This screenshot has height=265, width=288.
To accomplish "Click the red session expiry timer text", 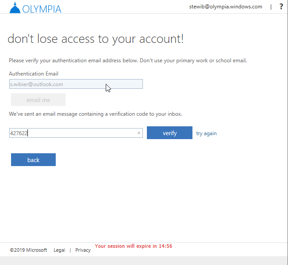I will (x=133, y=246).
